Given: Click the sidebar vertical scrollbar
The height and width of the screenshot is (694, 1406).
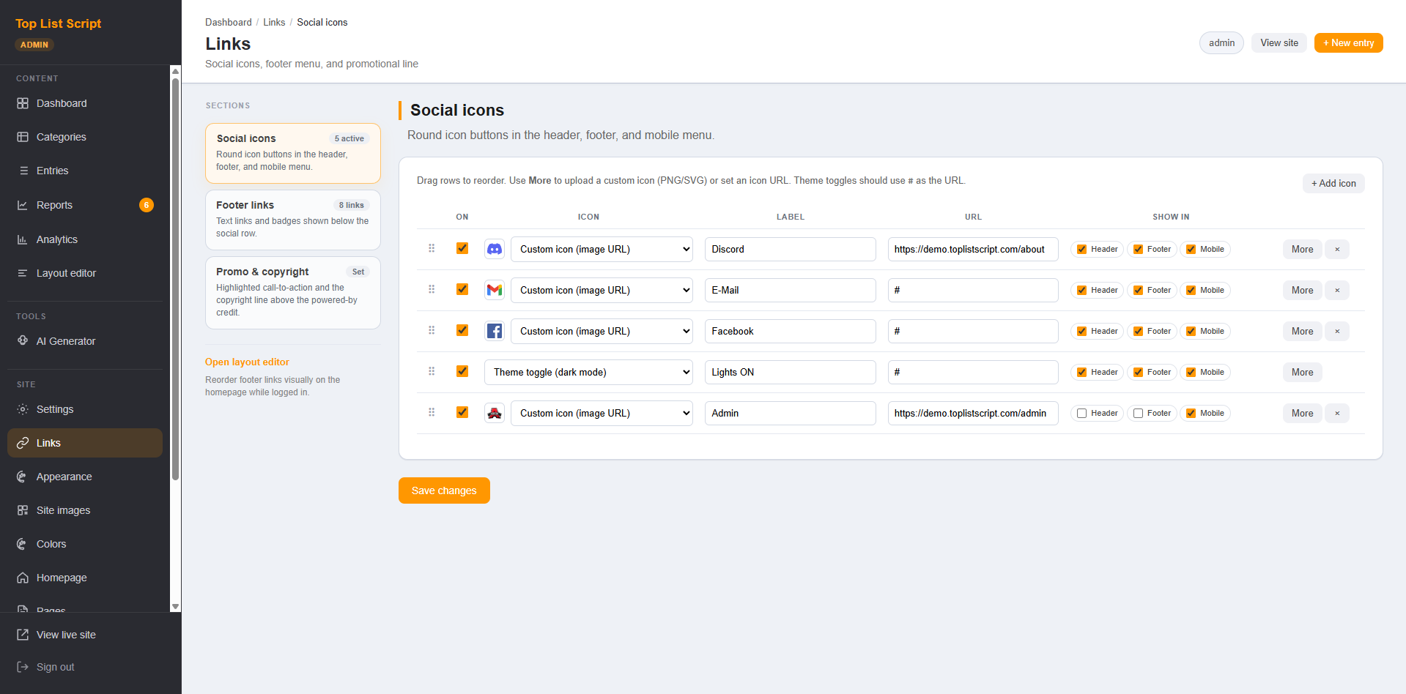Looking at the screenshot, I should [x=175, y=278].
